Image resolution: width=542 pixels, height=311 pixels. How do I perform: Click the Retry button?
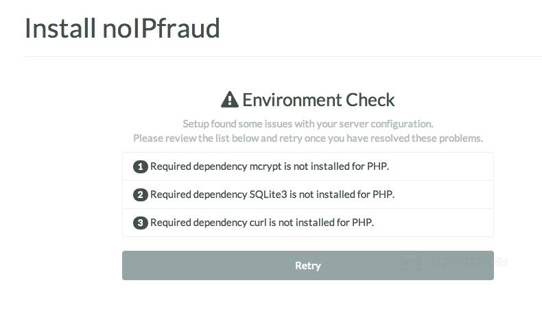tap(307, 265)
